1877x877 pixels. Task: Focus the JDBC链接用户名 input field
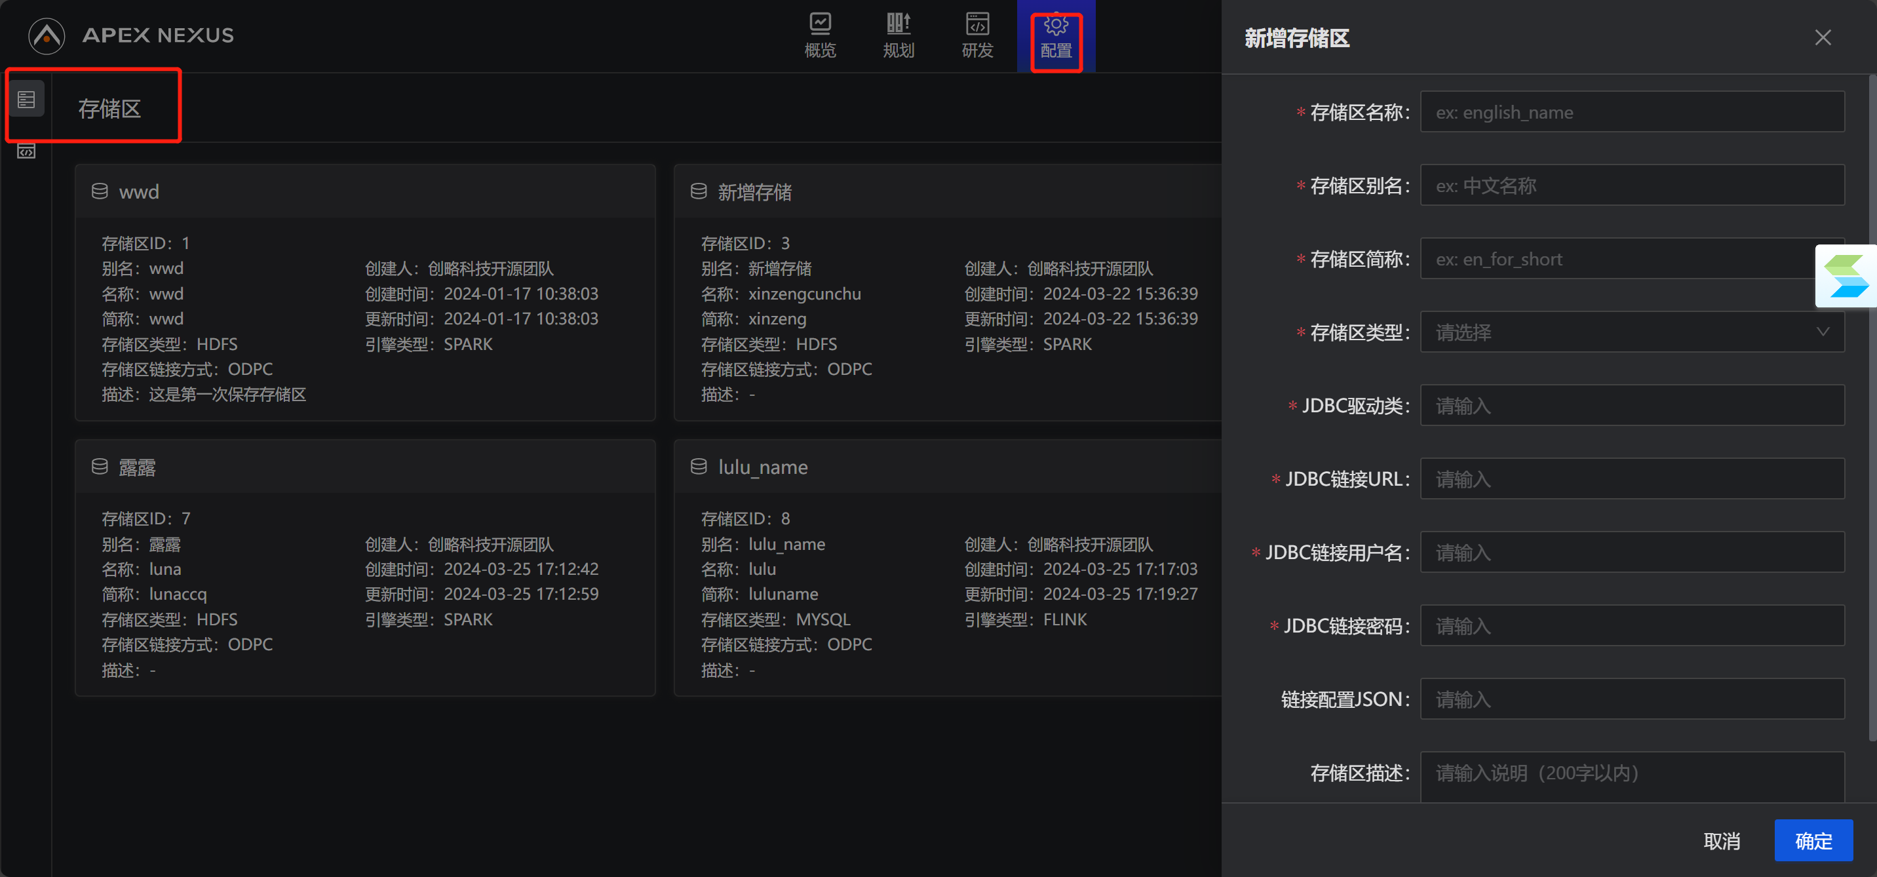tap(1632, 553)
